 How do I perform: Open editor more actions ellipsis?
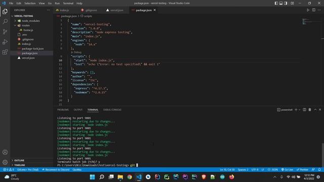[319, 10]
